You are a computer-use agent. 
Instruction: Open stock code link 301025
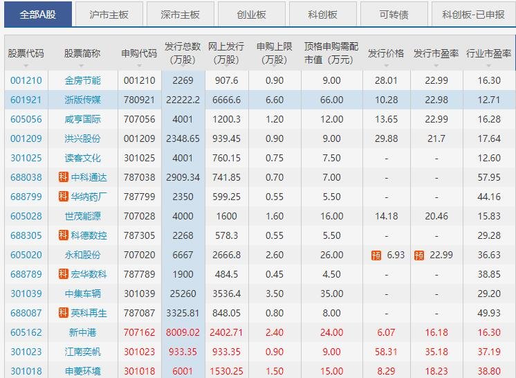click(26, 158)
